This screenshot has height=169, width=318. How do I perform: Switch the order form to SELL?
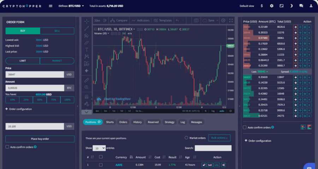tap(57, 31)
